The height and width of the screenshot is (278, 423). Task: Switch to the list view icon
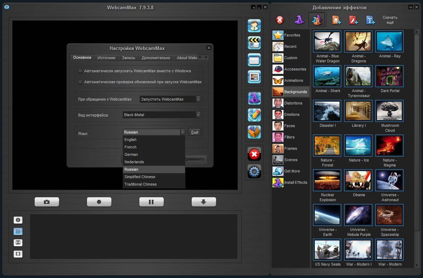pos(18,232)
